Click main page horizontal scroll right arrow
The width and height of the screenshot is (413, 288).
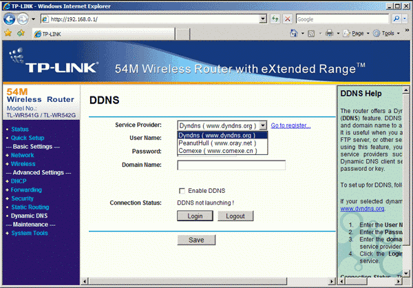click(x=332, y=281)
